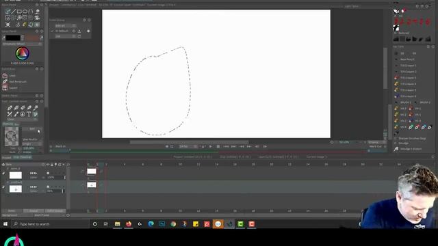
Task: Click the Mark Out button
Action: tap(376, 146)
